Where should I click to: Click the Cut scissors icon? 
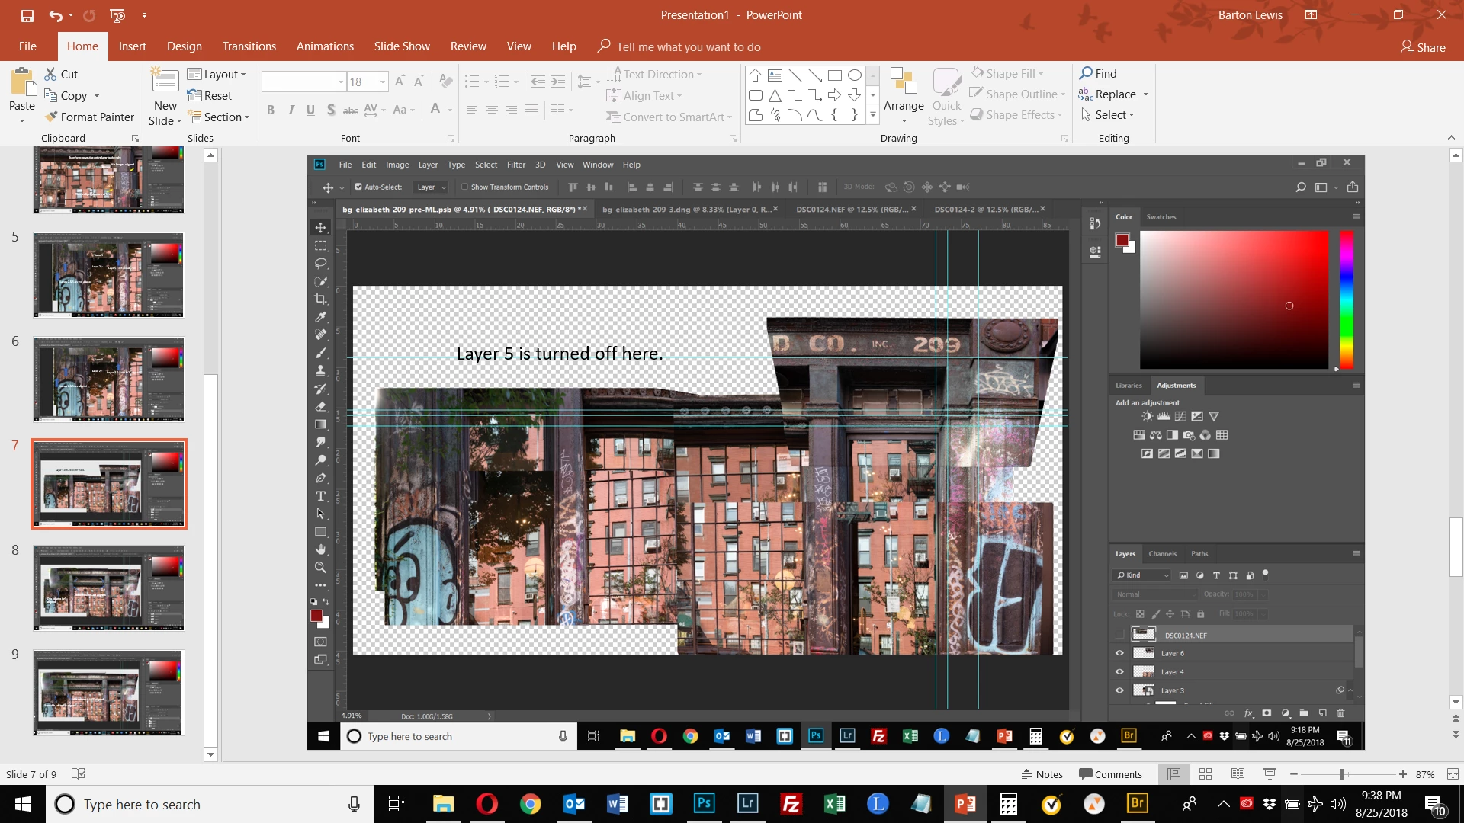[51, 74]
